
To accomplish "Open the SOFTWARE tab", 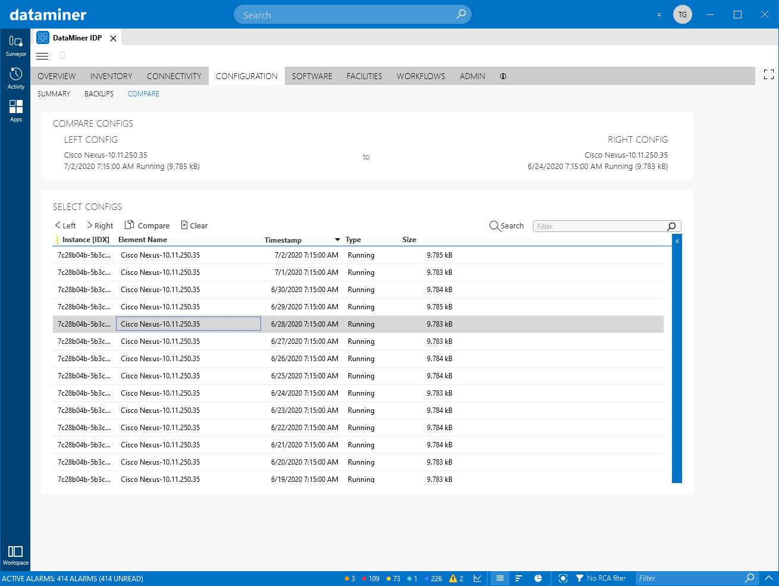I will pyautogui.click(x=312, y=76).
